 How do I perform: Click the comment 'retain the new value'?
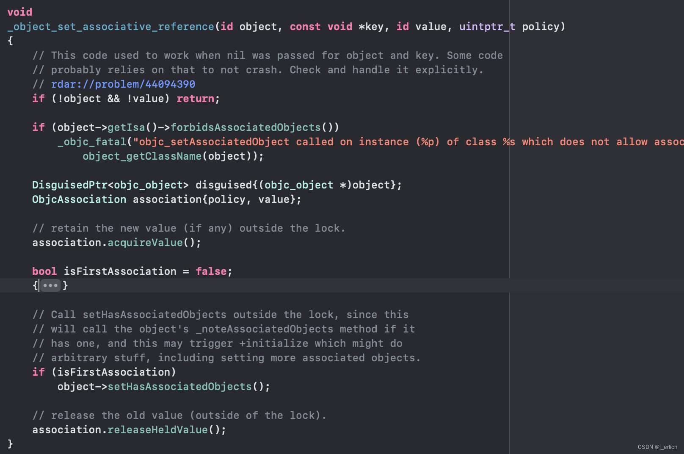pos(189,228)
